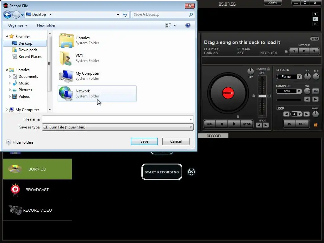Toggle the orange loop lock icon
This screenshot has width=324, height=243.
point(315,125)
